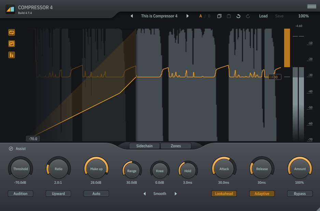
Task: Open the Zones tab
Action: pyautogui.click(x=176, y=146)
